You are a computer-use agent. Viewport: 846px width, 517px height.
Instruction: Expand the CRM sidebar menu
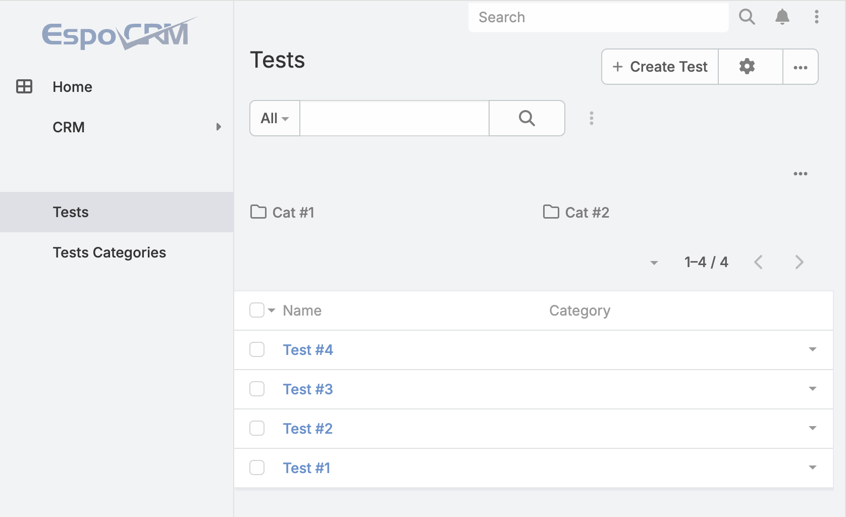69,127
